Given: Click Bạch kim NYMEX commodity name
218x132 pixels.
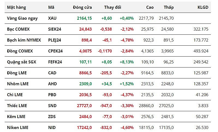Looking at the screenshot, I should point(24,40).
